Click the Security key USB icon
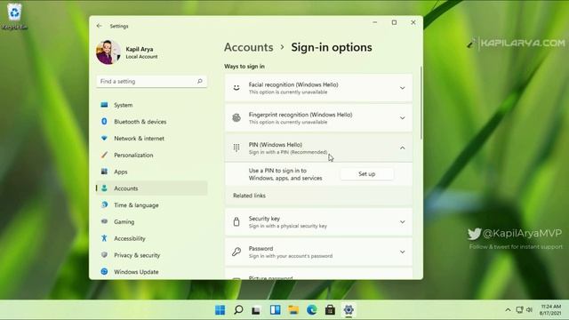This screenshot has height=320, width=569. [x=236, y=221]
